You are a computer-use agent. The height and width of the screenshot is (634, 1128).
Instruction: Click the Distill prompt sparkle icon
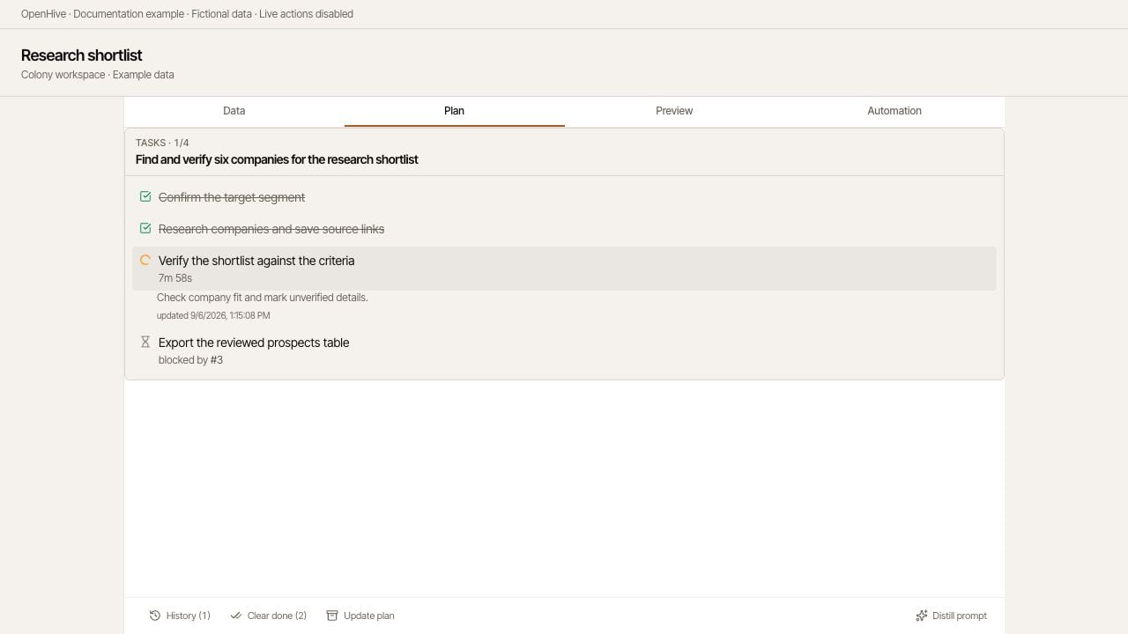click(x=922, y=616)
